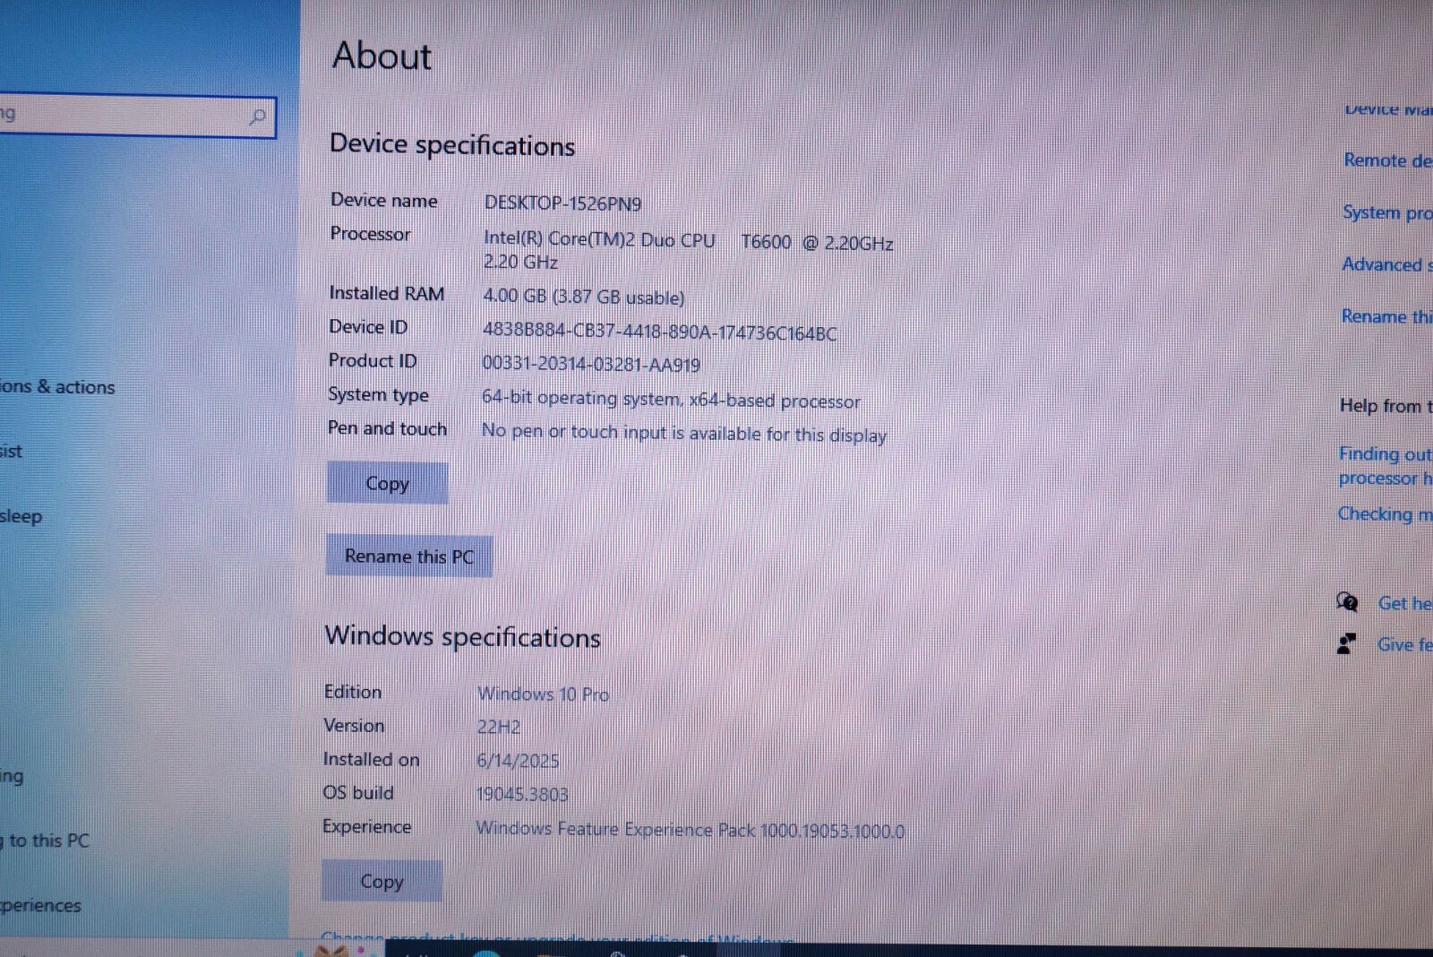Open Advanced system settings link
The image size is (1433, 957).
(x=1386, y=264)
